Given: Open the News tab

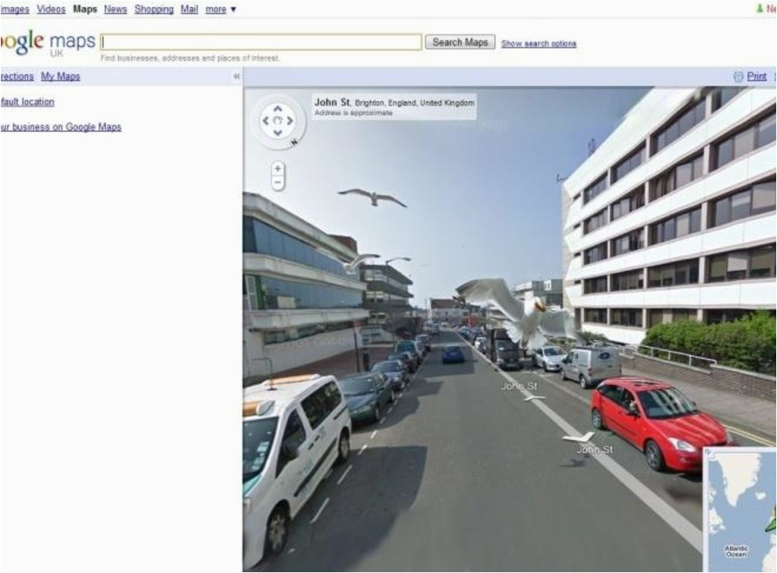Looking at the screenshot, I should tap(115, 10).
